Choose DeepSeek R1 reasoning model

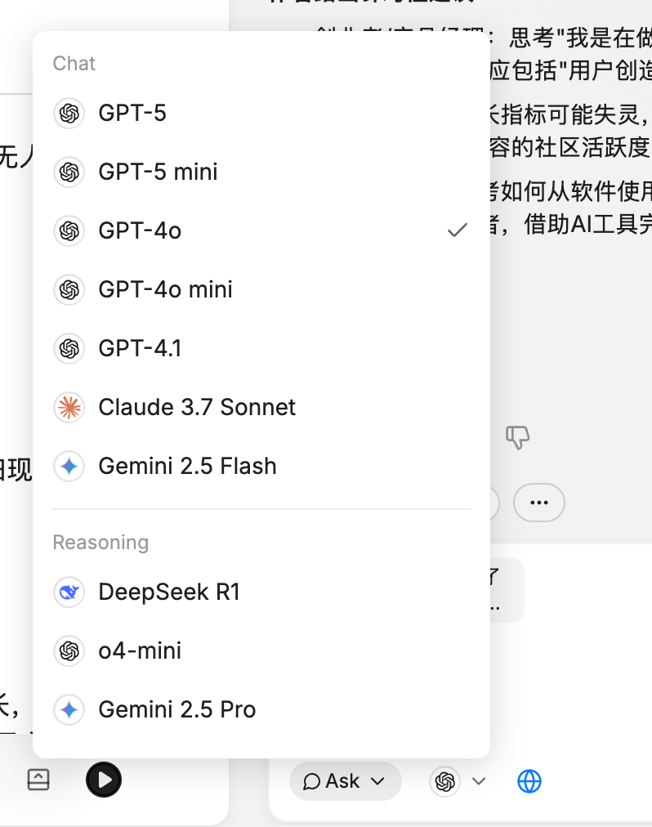click(261, 592)
